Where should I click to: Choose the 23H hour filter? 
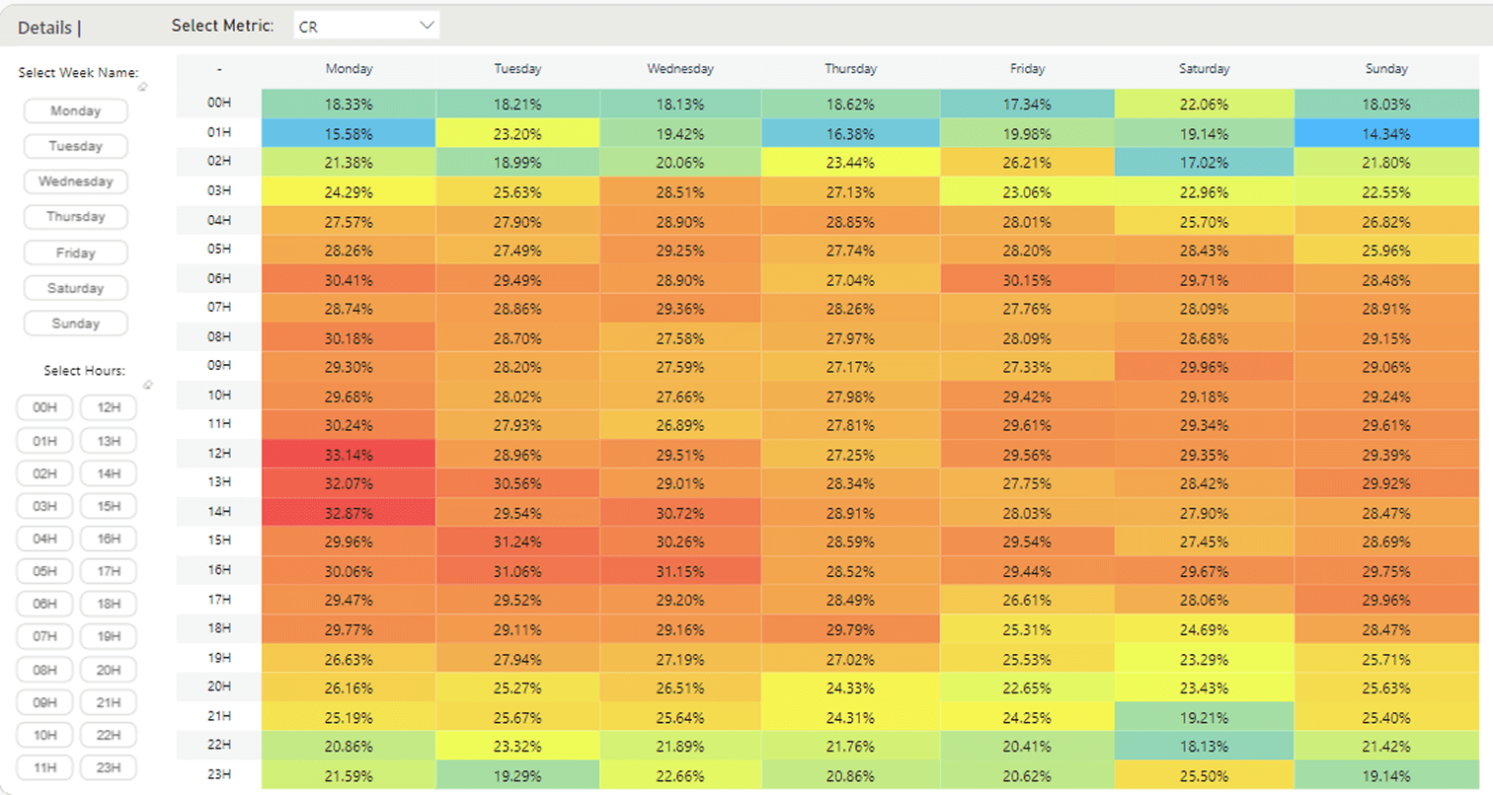pos(109,767)
